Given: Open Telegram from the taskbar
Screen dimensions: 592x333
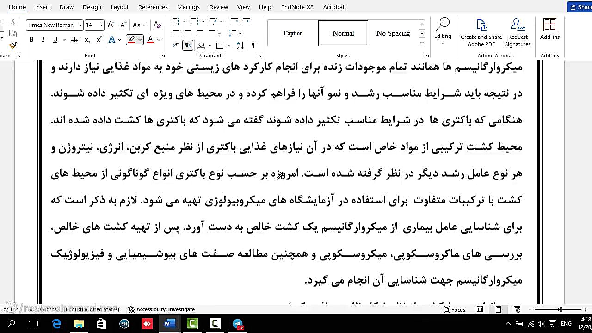Looking at the screenshot, I should 238,324.
